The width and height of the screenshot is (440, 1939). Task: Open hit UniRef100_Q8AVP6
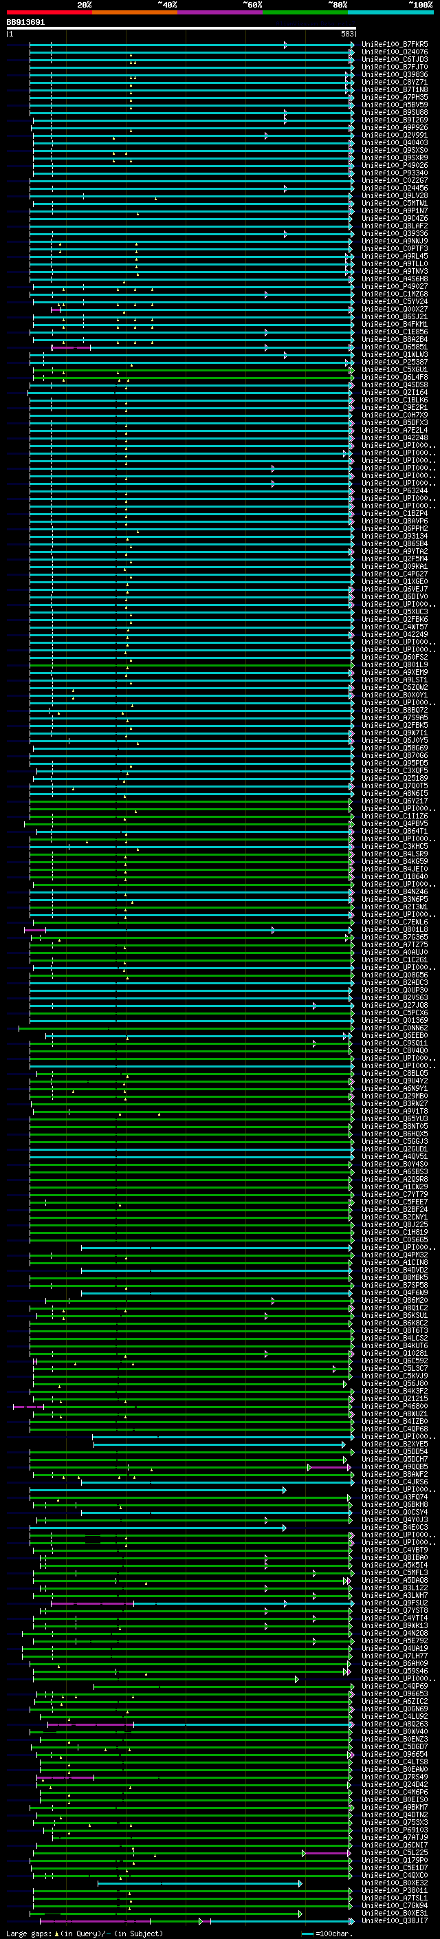coord(395,521)
